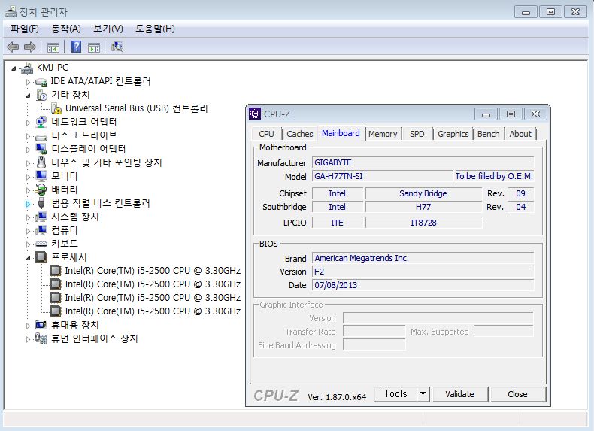
Task: Click the Validate button in CPU-Z
Action: point(459,394)
